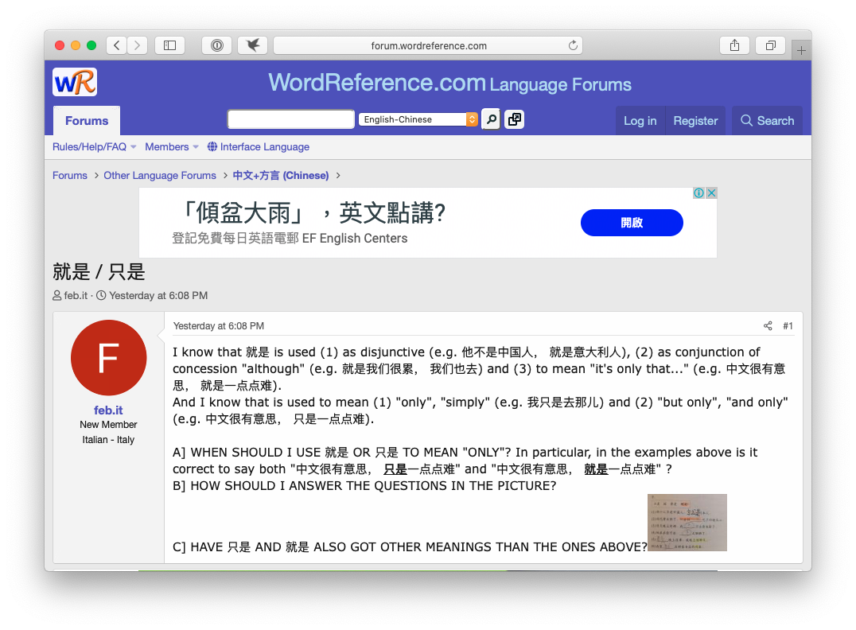
Task: Open feb.it username below avatar
Action: click(108, 410)
